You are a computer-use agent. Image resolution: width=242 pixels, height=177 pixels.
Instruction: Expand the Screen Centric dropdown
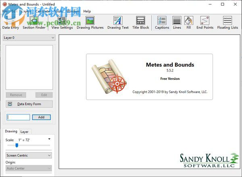coord(29,155)
